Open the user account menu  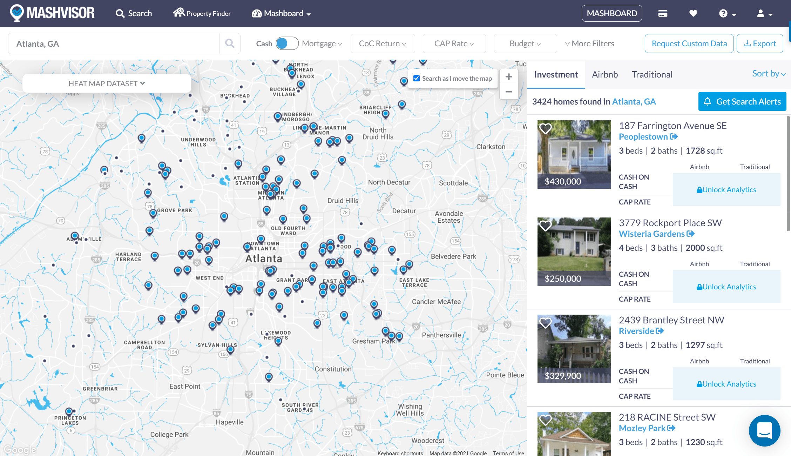pyautogui.click(x=764, y=13)
